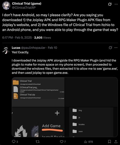120x145 pixels.
Task: Click the Clinical Trial (game) display name
Action: click(x=27, y=4)
